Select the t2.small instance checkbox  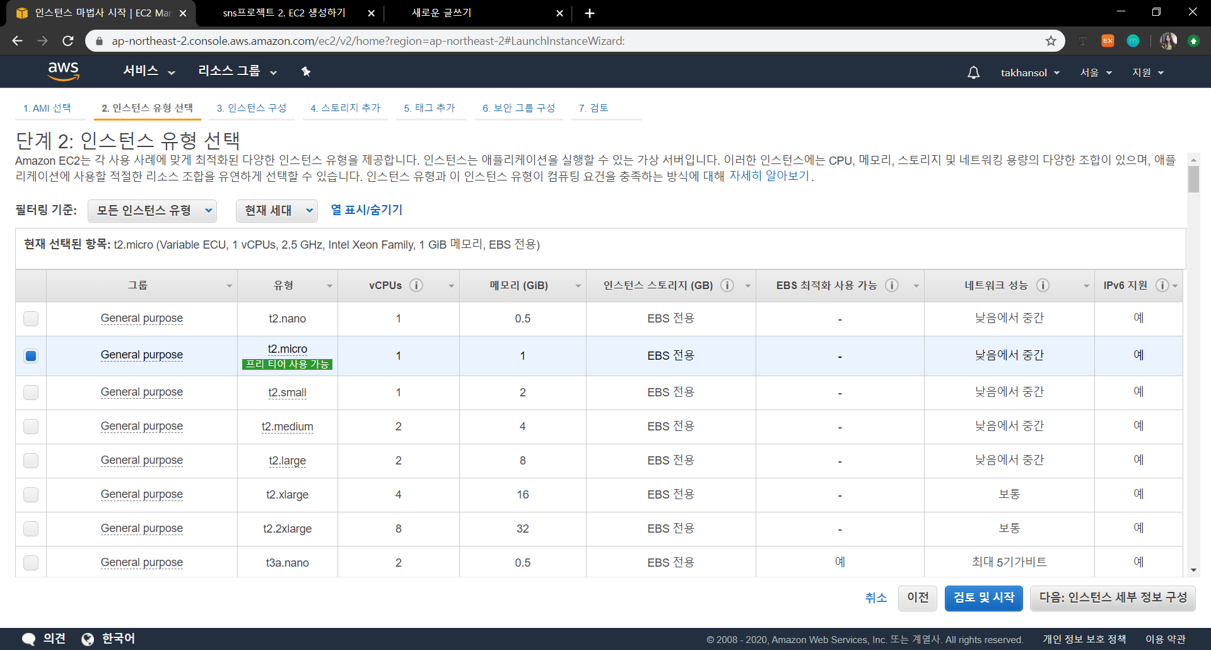click(31, 393)
